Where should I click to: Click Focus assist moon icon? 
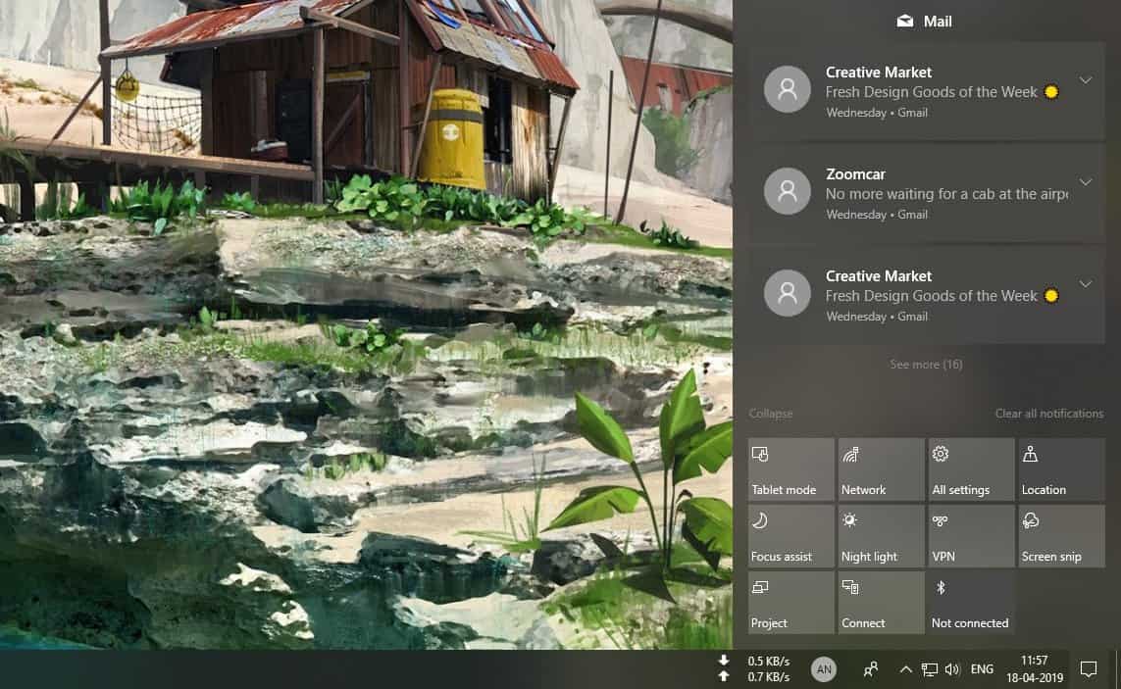point(760,520)
